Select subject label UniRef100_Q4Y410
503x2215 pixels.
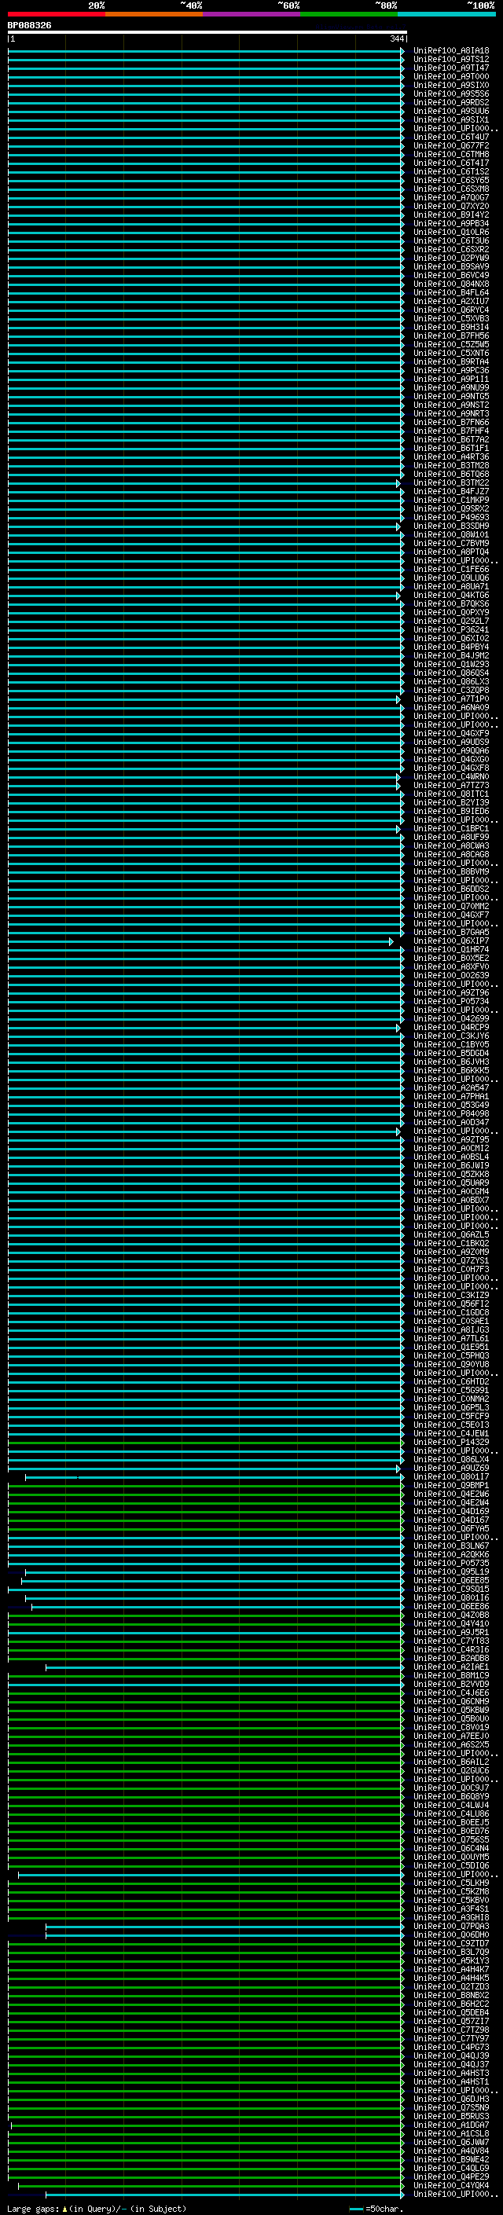[x=450, y=1623]
